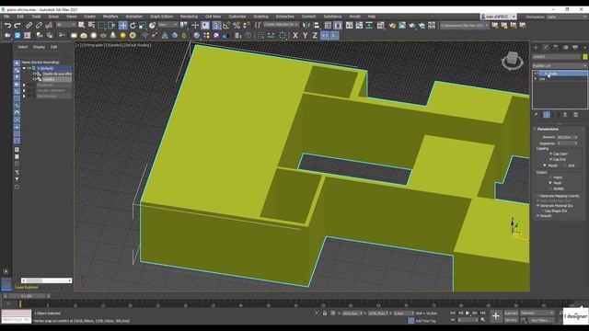The height and width of the screenshot is (331, 589).
Task: Click Select in the Scene Explorer
Action: coord(22,47)
